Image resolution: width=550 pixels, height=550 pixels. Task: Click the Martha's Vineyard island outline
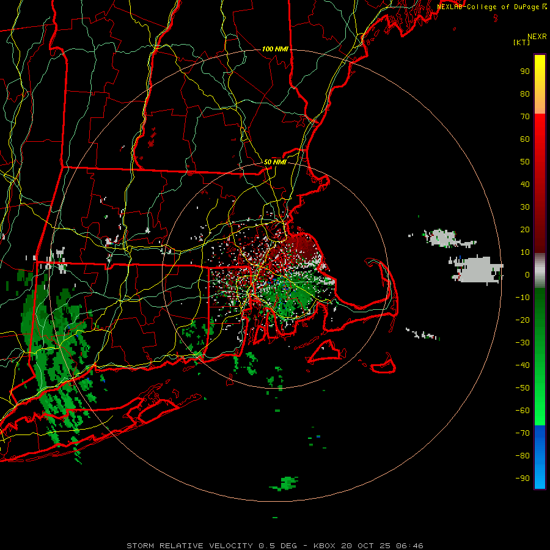[326, 352]
